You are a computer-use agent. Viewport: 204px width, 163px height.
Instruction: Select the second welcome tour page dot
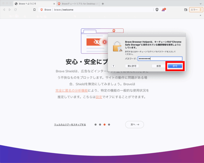coord(100,125)
